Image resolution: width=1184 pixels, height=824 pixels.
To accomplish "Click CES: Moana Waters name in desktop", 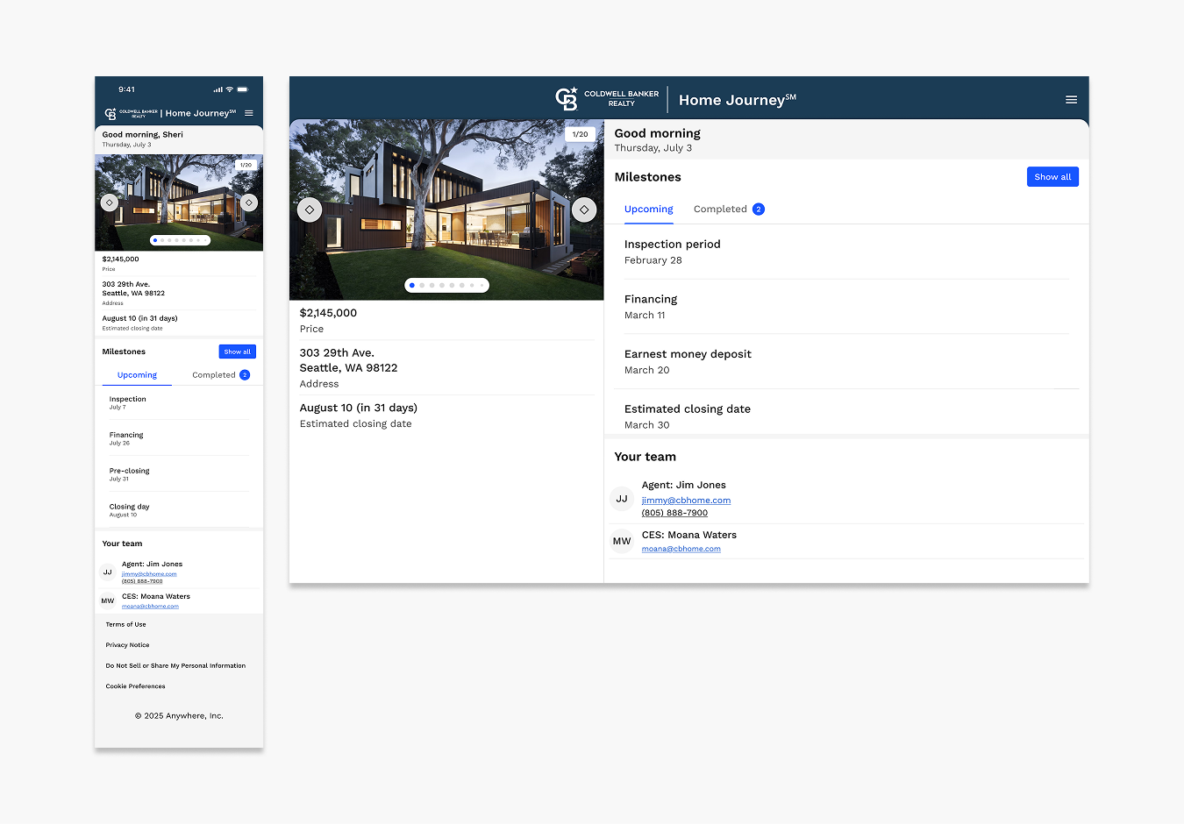I will click(x=689, y=535).
